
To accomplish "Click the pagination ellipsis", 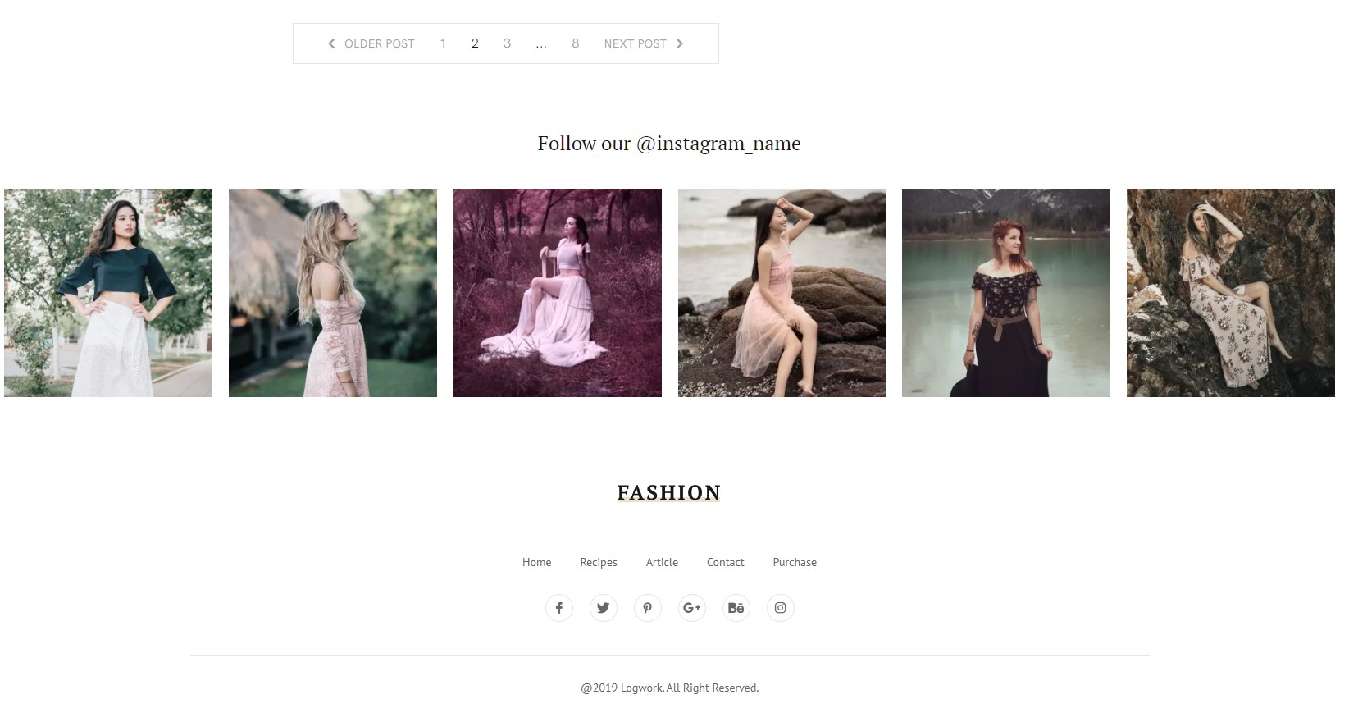I will point(541,45).
